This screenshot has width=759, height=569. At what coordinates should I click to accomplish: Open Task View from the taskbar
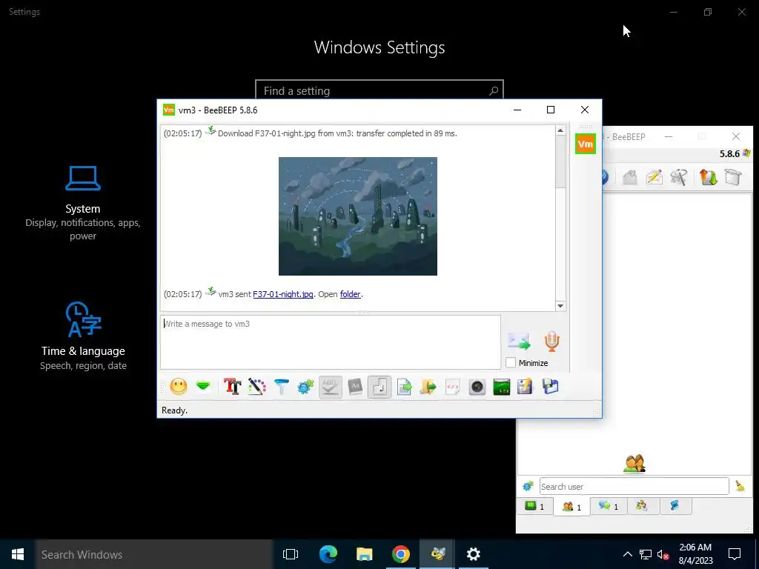291,554
